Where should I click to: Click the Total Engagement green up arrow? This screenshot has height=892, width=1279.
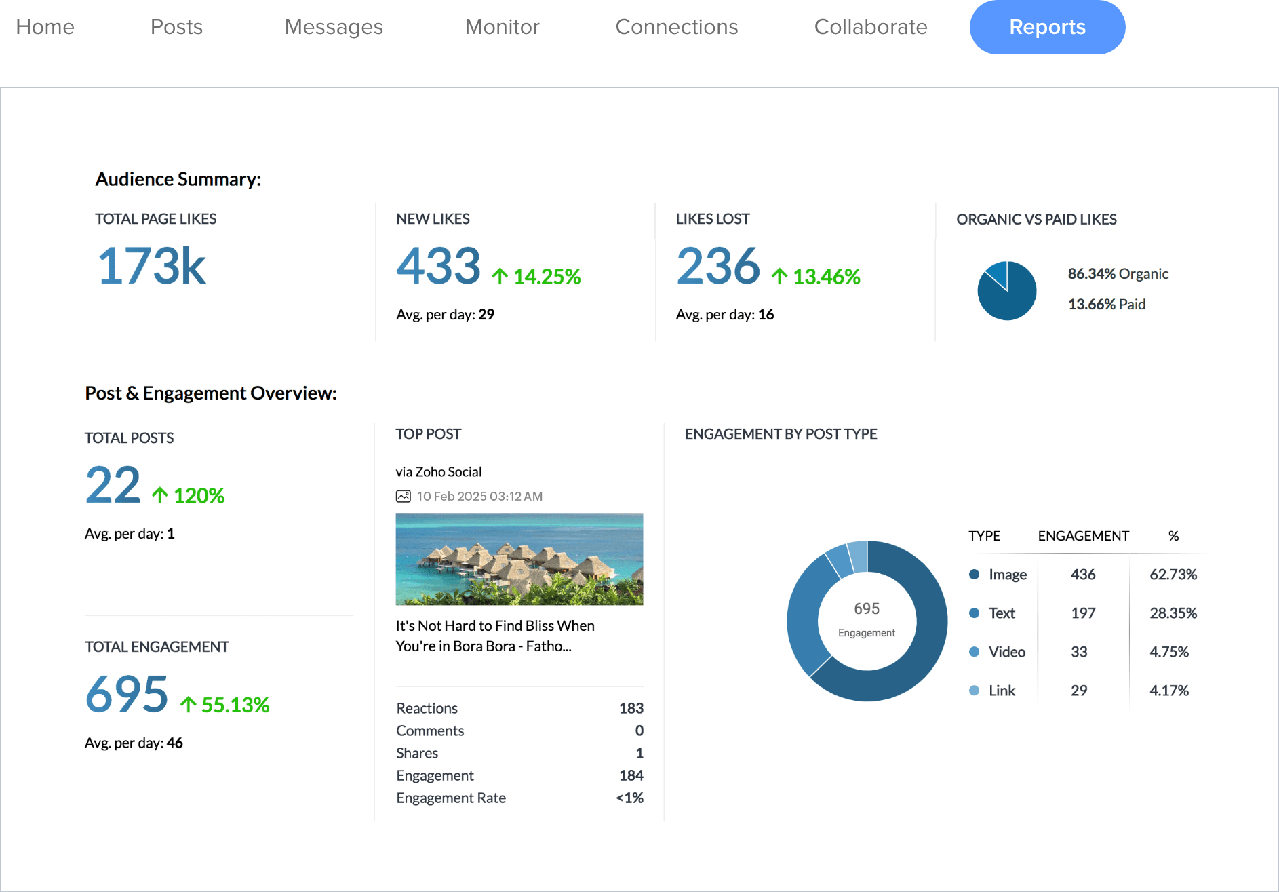188,705
